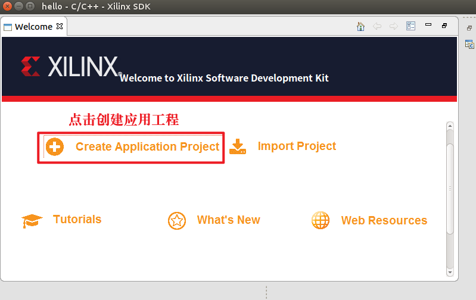The width and height of the screenshot is (476, 300).
Task: Click the Tutorials graduation cap icon
Action: pos(32,221)
